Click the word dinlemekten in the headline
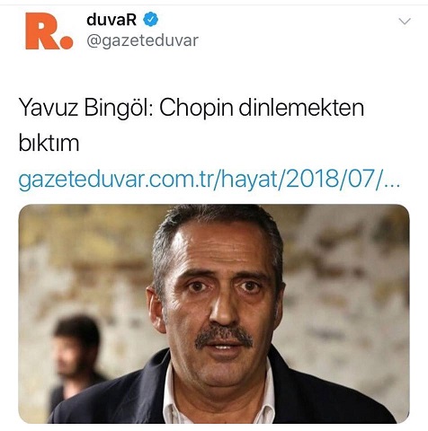Image resolution: width=428 pixels, height=431 pixels. (x=301, y=108)
